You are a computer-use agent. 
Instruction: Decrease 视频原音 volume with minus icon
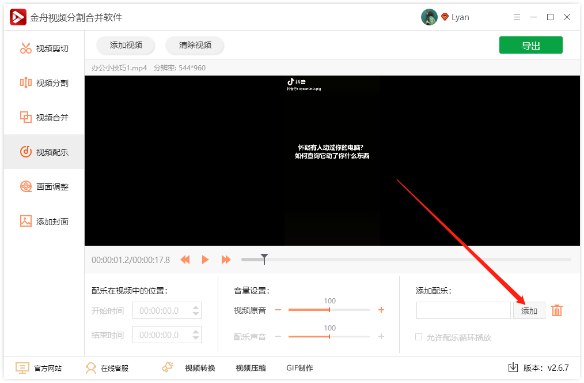tap(278, 310)
